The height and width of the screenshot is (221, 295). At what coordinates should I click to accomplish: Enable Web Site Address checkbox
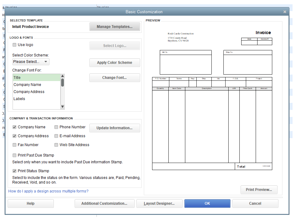pos(56,145)
